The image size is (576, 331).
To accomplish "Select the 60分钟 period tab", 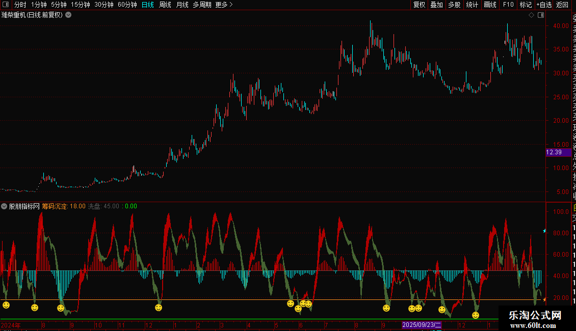I will 127,5.
